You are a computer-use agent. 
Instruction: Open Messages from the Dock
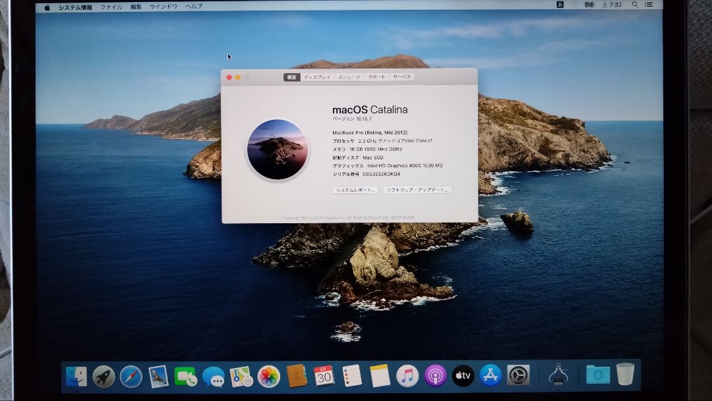[x=213, y=376]
